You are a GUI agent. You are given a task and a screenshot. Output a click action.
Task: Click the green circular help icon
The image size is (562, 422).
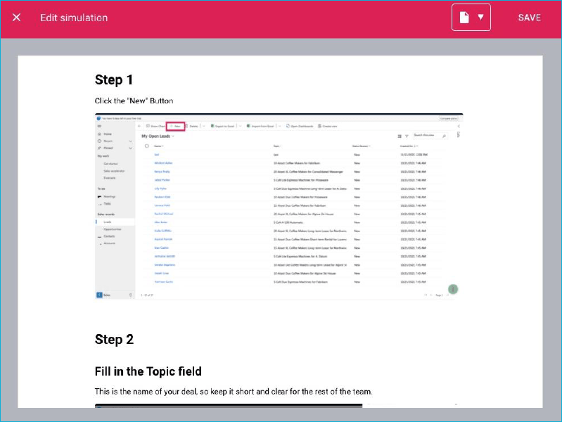pyautogui.click(x=453, y=289)
